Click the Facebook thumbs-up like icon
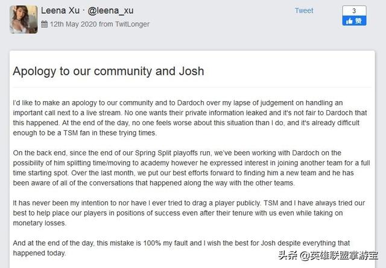386x268 pixels. point(349,22)
